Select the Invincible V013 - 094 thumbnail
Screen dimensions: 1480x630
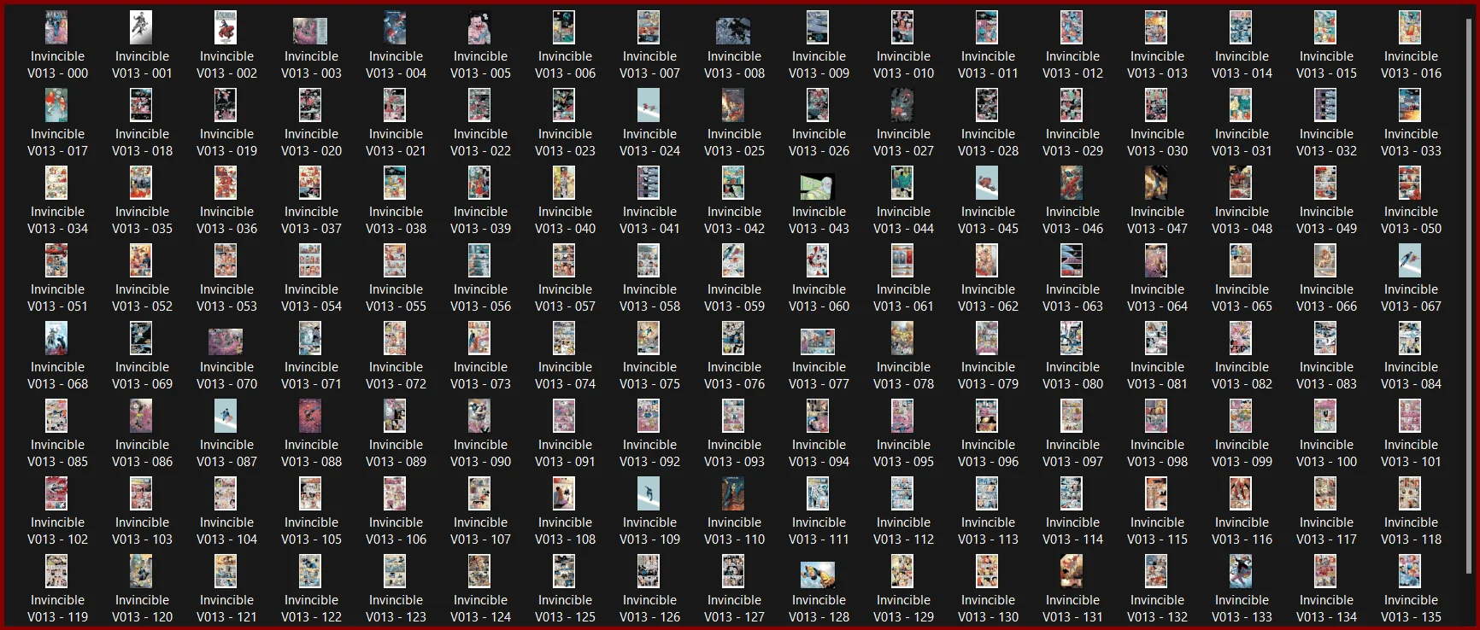click(818, 416)
